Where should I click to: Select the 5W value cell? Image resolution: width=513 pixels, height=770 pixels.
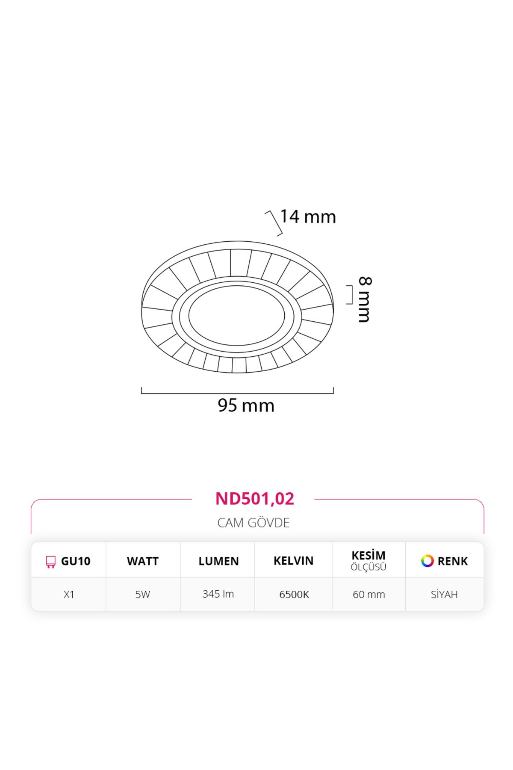(143, 595)
